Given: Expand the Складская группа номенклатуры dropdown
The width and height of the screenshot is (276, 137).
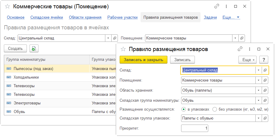Looking at the screenshot, I should (x=258, y=100).
